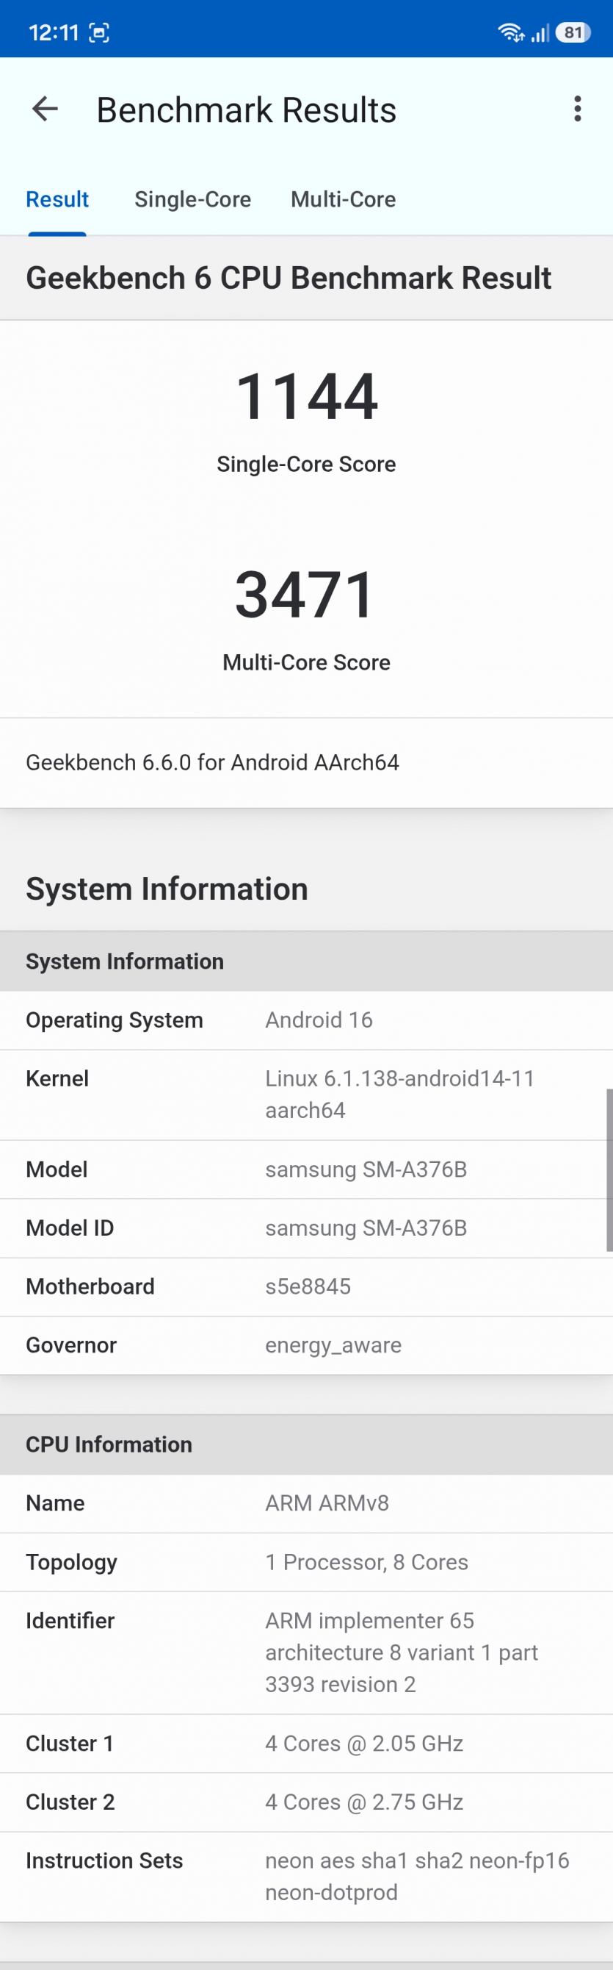Image resolution: width=613 pixels, height=1970 pixels.
Task: Select the Kernel version row
Action: coord(306,1095)
